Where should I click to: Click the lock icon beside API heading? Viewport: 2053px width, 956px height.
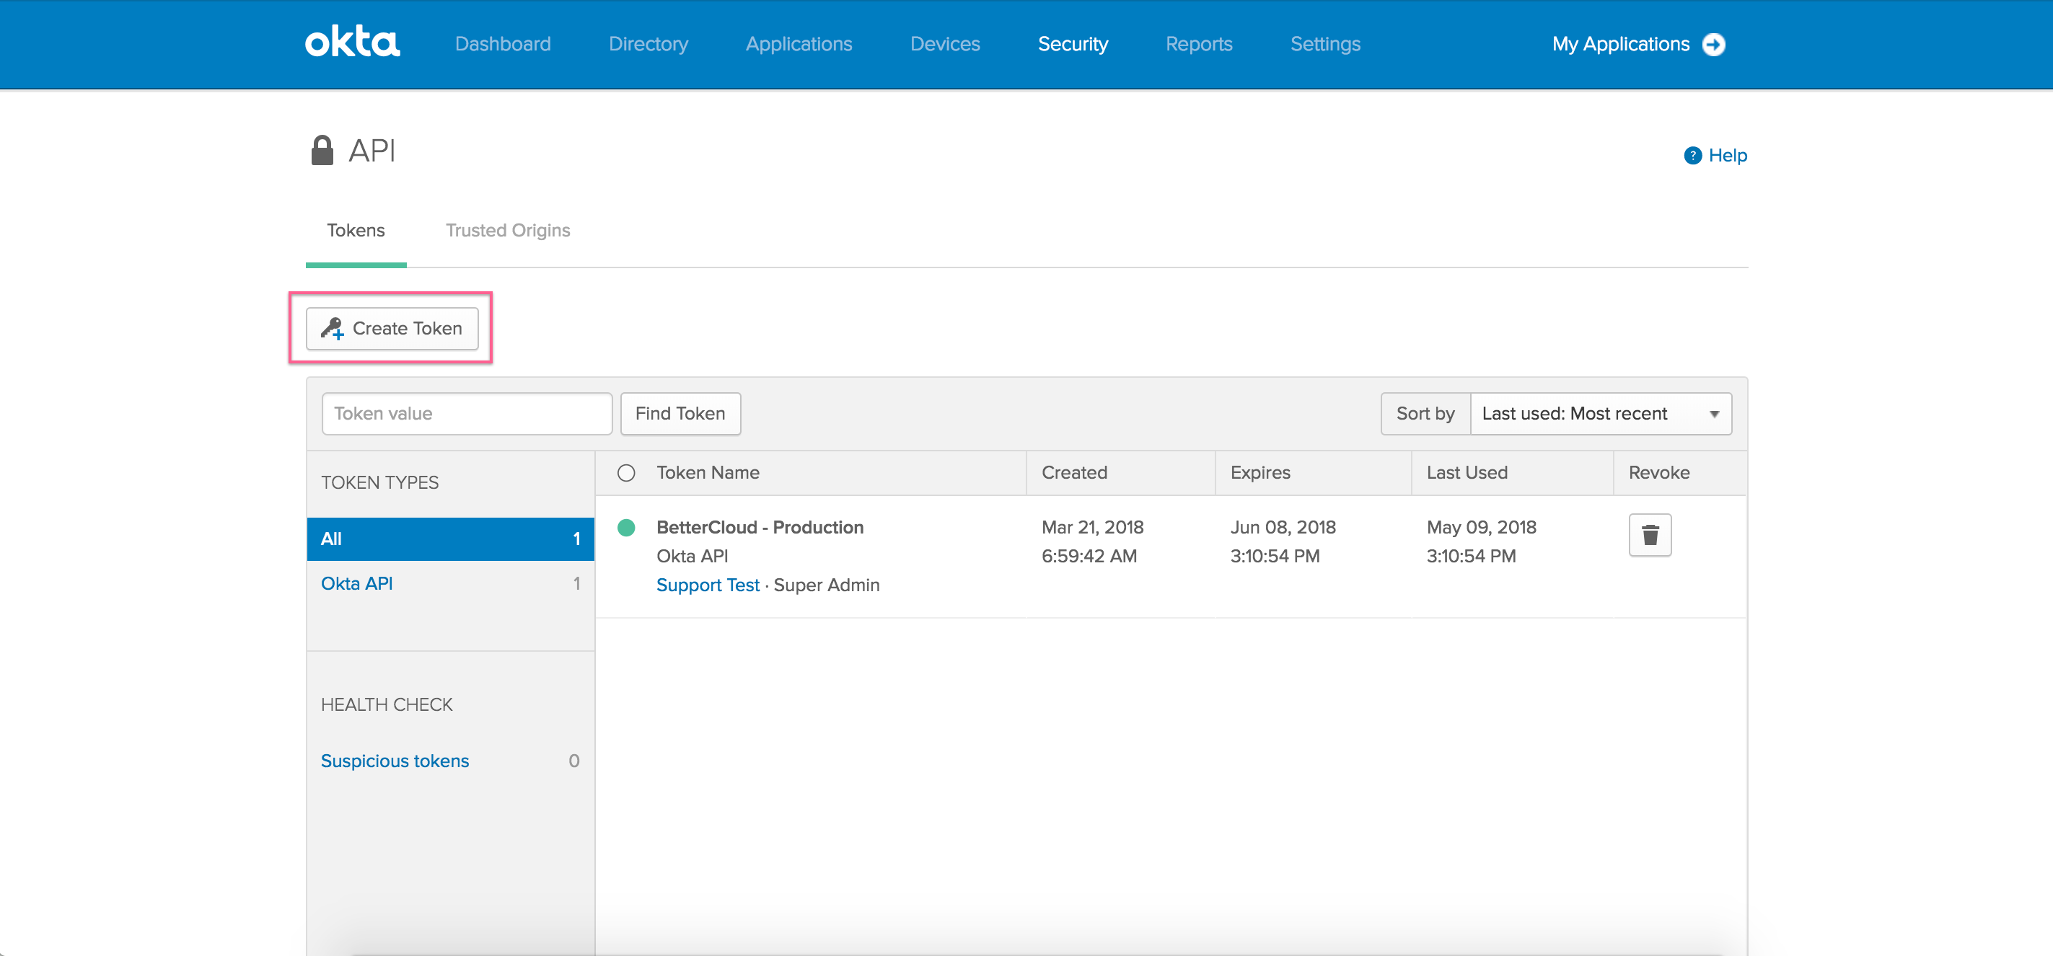(322, 149)
